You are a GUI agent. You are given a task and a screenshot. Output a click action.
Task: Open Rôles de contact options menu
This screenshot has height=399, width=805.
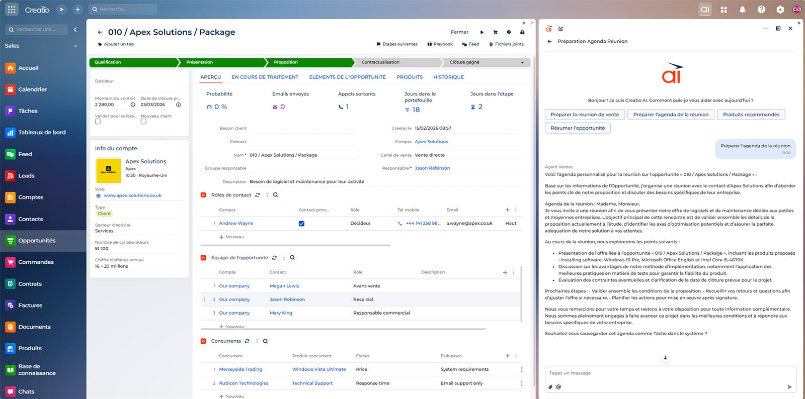(x=267, y=195)
